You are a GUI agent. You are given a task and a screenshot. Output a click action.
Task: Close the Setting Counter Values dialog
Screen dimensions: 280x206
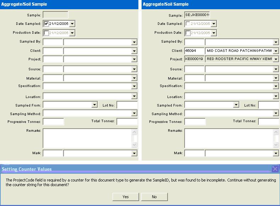(275, 169)
